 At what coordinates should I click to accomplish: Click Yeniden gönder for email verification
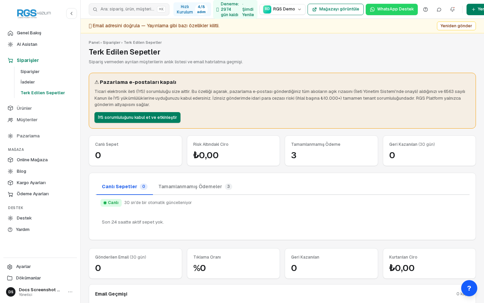coord(456,26)
